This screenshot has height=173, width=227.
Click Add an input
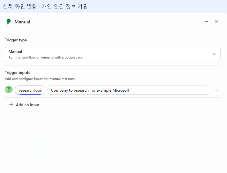click(24, 105)
